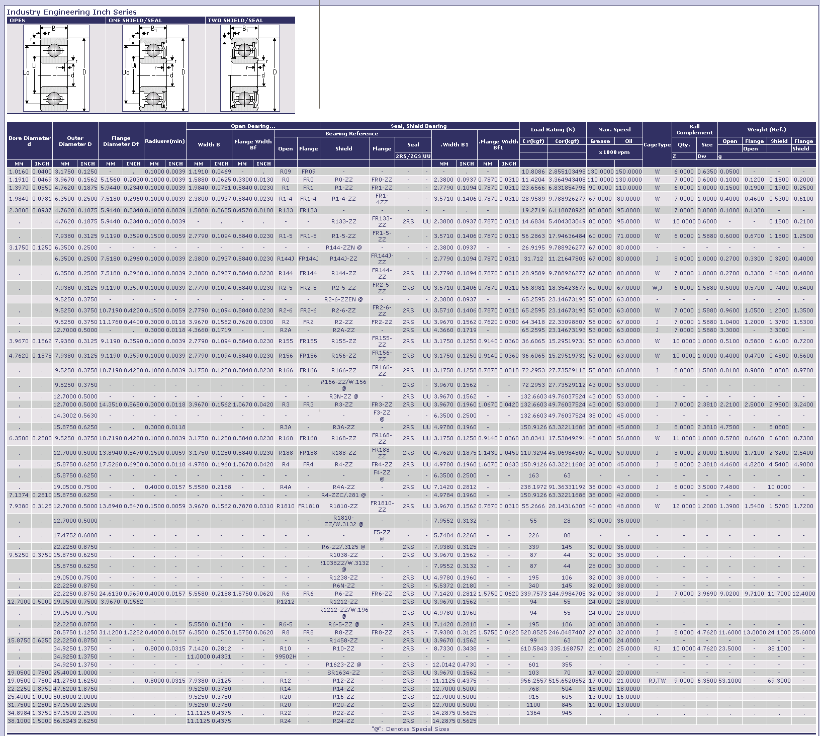Click the 'CageType' column header
Image resolution: width=820 pixels, height=736 pixels.
[x=657, y=144]
